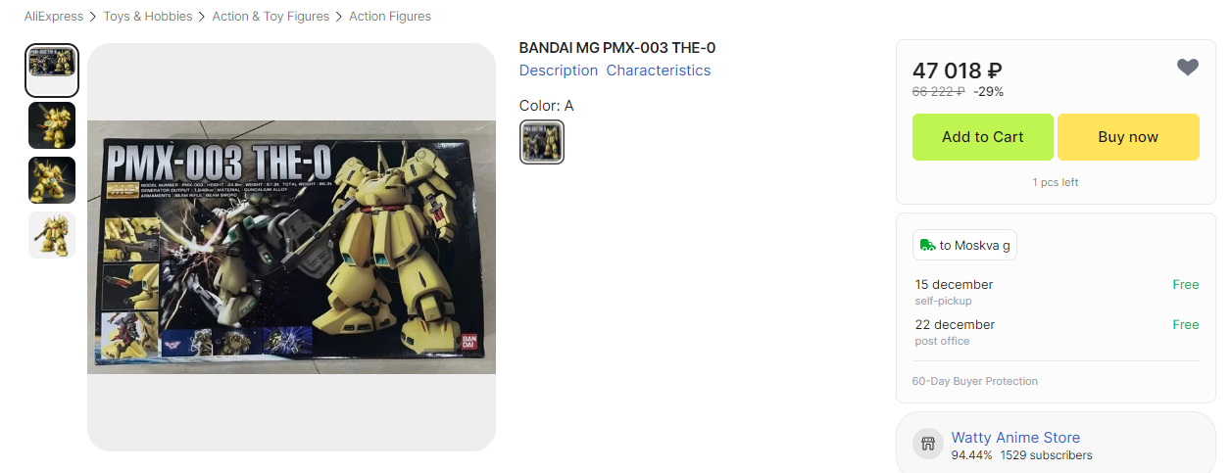Click the 60-Day Buyer Protection text
The width and height of the screenshot is (1231, 473).
point(975,381)
